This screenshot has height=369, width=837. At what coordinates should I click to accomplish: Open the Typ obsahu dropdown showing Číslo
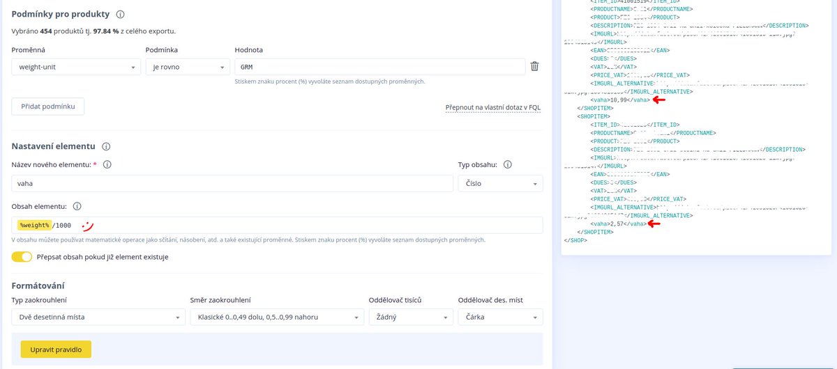tap(501, 184)
